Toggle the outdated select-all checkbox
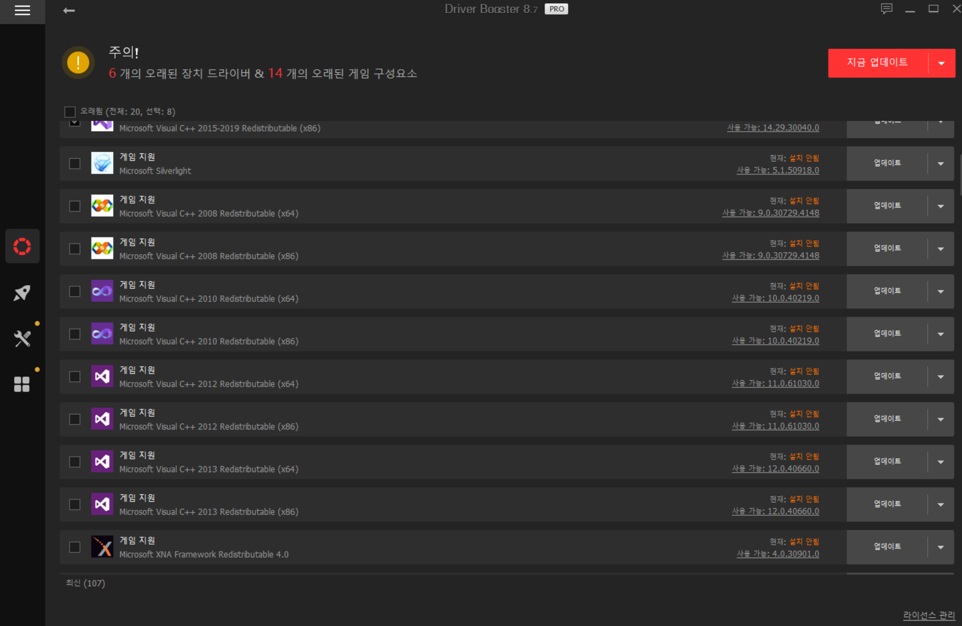Screen dimensions: 962x626 pyautogui.click(x=70, y=112)
